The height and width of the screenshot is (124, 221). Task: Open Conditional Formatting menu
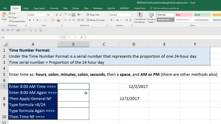coord(140,18)
